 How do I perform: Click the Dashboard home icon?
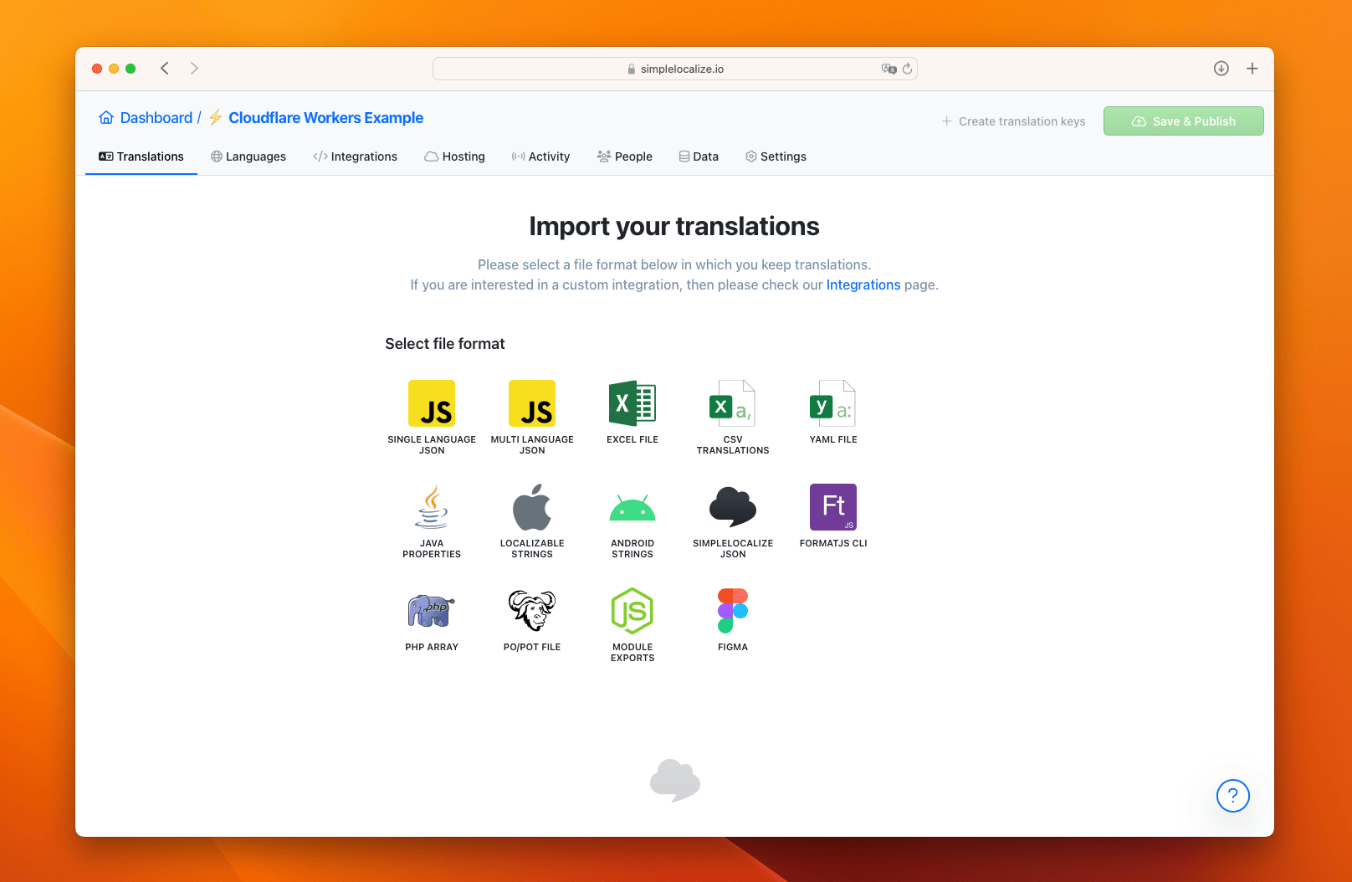[106, 118]
